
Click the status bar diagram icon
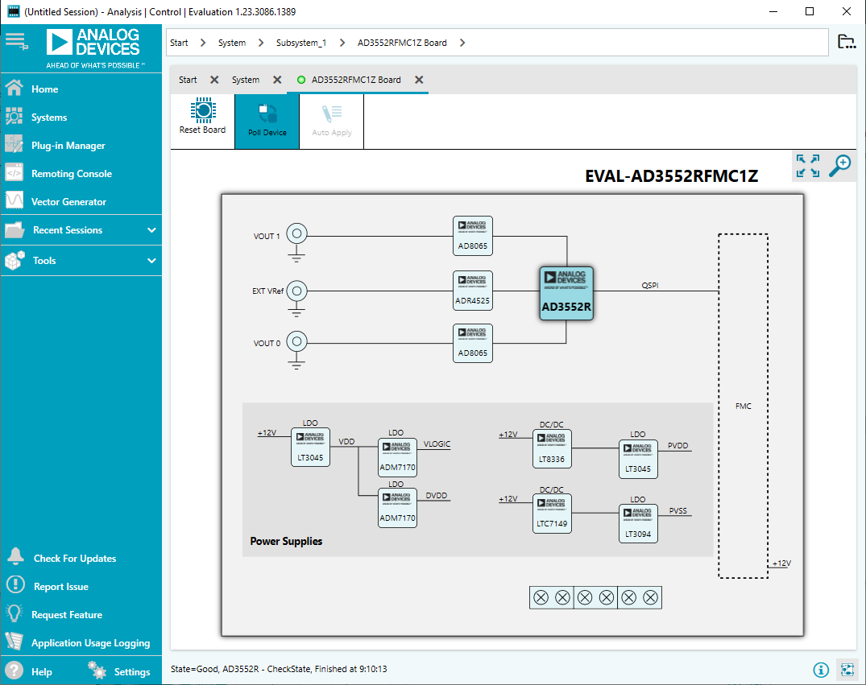tap(847, 670)
